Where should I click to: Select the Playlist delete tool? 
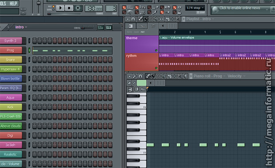tap(151, 19)
